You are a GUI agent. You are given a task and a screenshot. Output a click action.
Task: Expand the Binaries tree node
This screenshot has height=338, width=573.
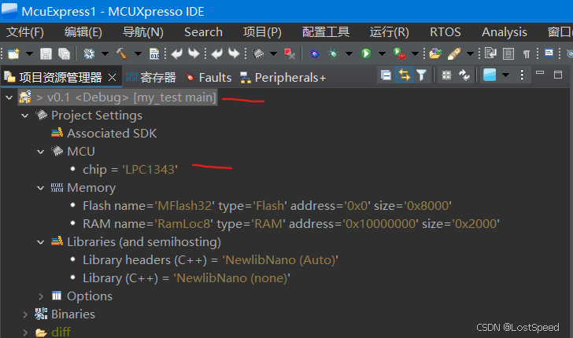coord(25,314)
